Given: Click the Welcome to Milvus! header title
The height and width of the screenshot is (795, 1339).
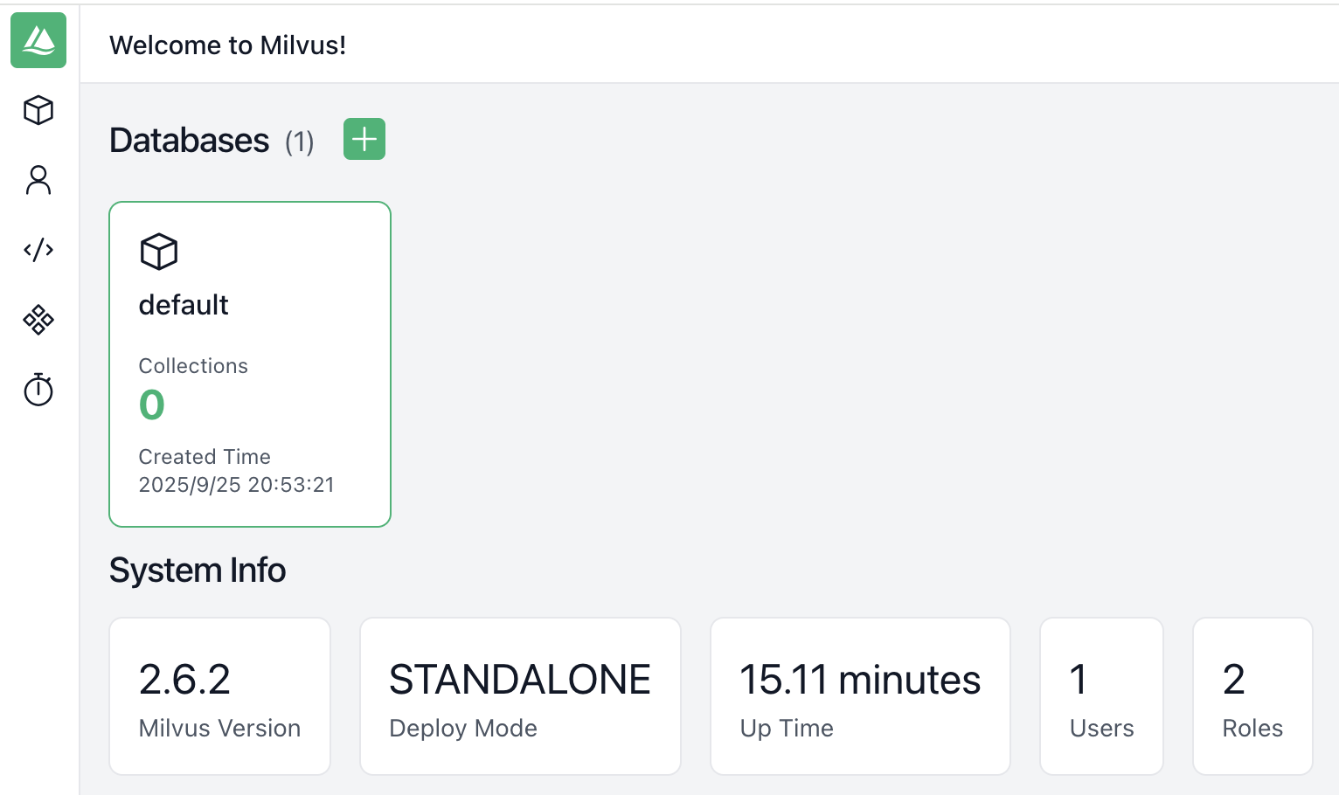Looking at the screenshot, I should pos(227,45).
